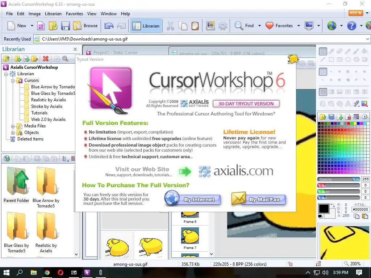Viewport: 371px width, 278px height.
Task: Collapse the Librarian tree node
Action: click(x=6, y=74)
